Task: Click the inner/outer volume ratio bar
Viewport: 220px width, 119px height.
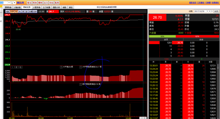Action: (184, 36)
